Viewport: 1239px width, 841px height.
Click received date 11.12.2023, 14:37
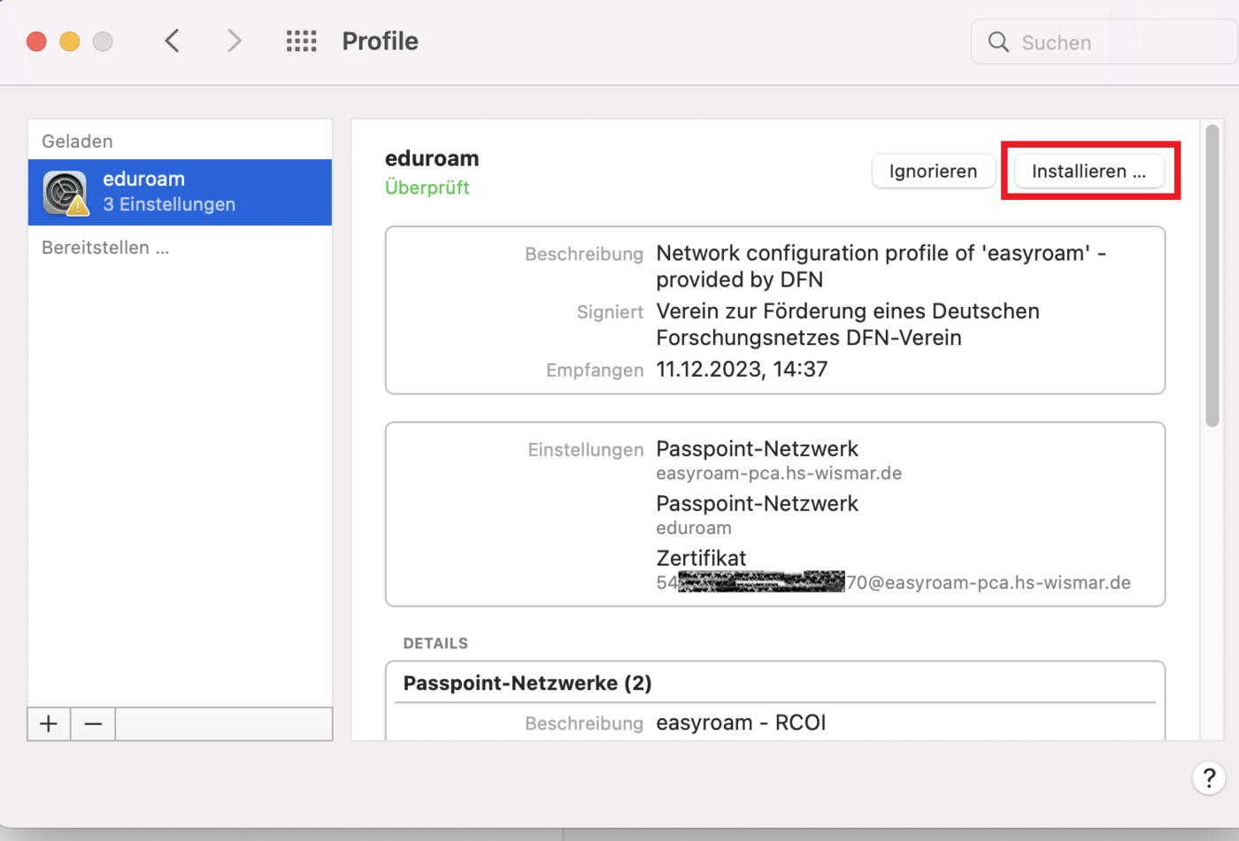[742, 370]
